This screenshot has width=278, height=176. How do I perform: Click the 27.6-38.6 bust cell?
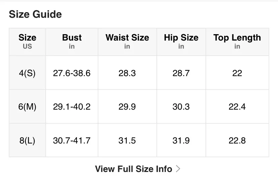tap(72, 73)
